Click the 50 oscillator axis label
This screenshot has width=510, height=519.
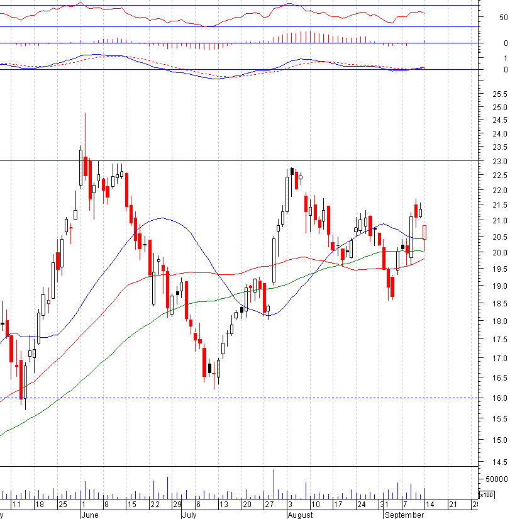tap(503, 18)
